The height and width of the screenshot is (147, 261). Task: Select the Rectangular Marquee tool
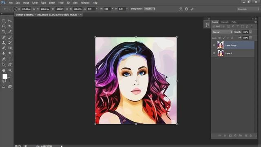click(x=4, y=21)
